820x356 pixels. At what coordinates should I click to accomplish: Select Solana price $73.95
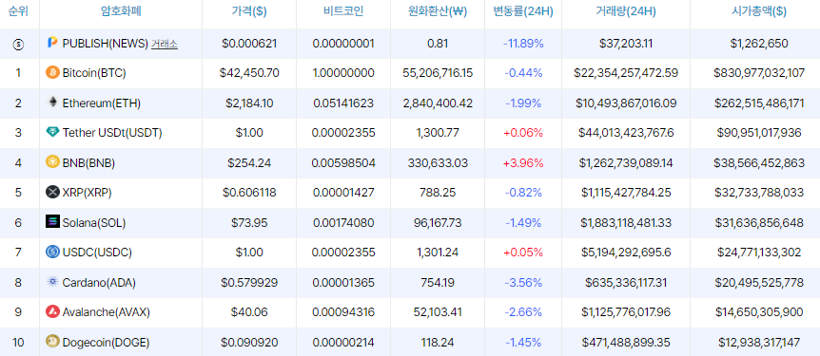point(249,223)
